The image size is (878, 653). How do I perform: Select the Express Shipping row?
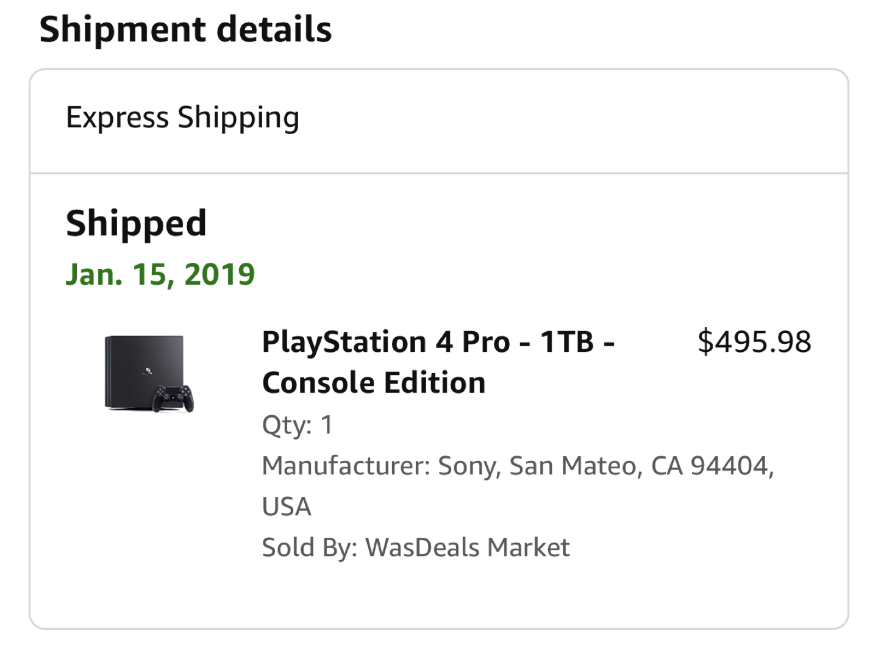[x=438, y=117]
